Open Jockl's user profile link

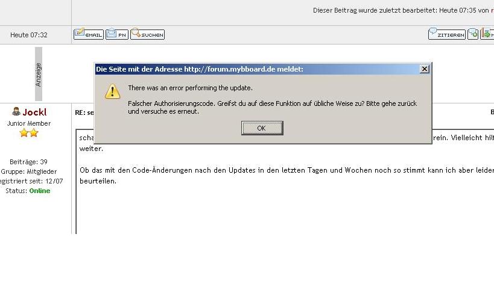(x=34, y=112)
